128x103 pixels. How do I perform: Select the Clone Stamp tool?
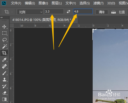coord(4,80)
